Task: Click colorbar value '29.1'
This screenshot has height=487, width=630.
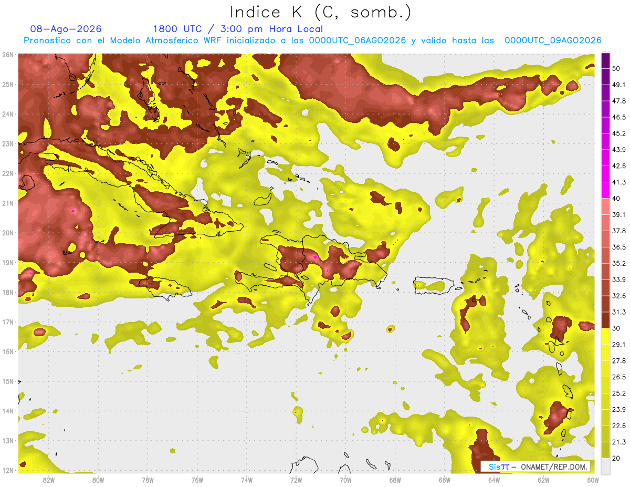Action: point(618,345)
